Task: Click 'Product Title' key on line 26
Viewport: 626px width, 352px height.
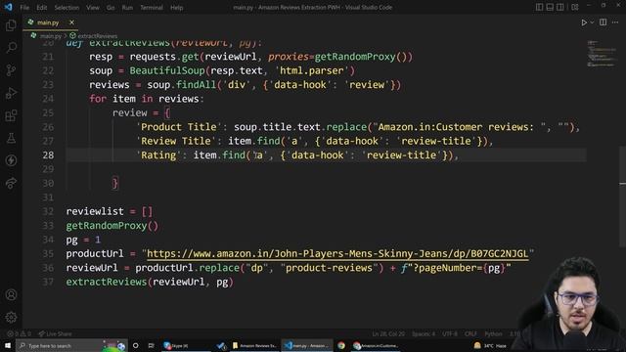Action: (x=178, y=127)
